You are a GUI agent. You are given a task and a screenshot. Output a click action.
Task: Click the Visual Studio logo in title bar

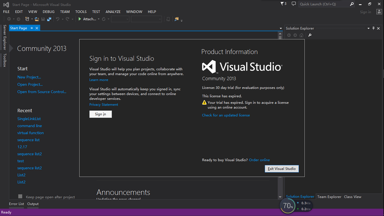pos(6,4)
